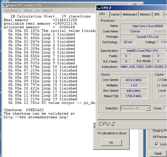The width and height of the screenshot is (167, 157).
Task: Click the http://www.xtremesystems.org/ text
Action: (x=36, y=117)
